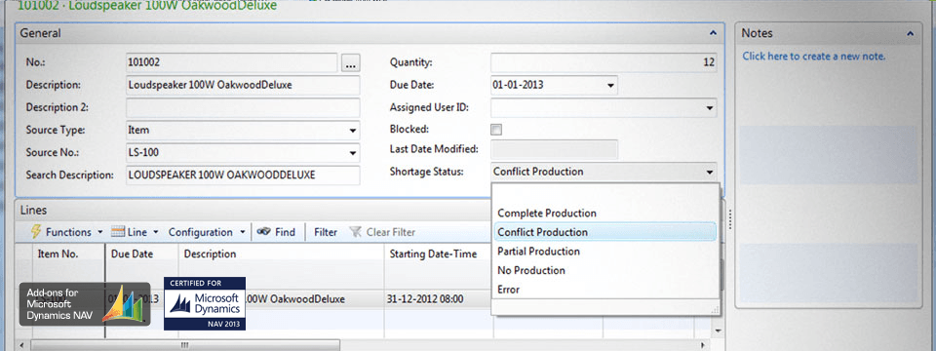The height and width of the screenshot is (351, 936).
Task: Click into the No. field 101002
Action: point(232,62)
